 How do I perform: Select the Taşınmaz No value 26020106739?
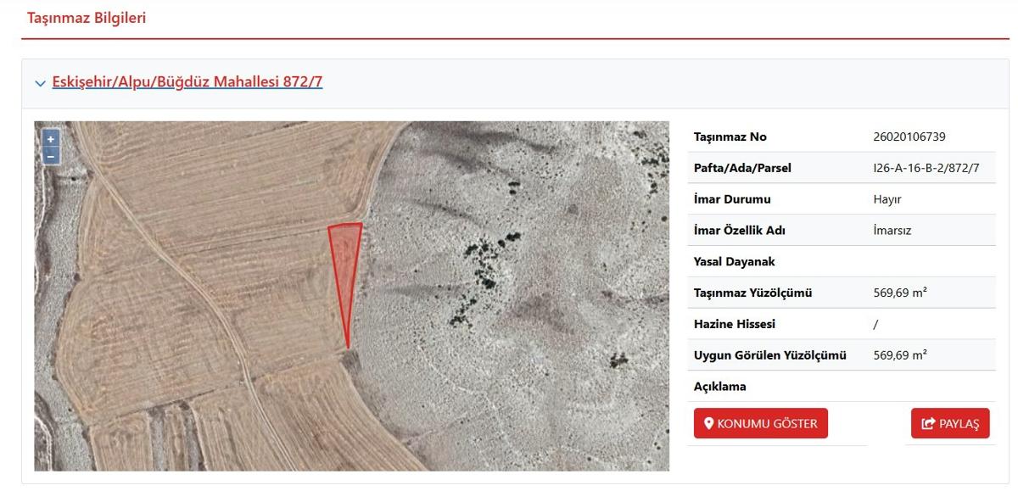click(x=909, y=137)
